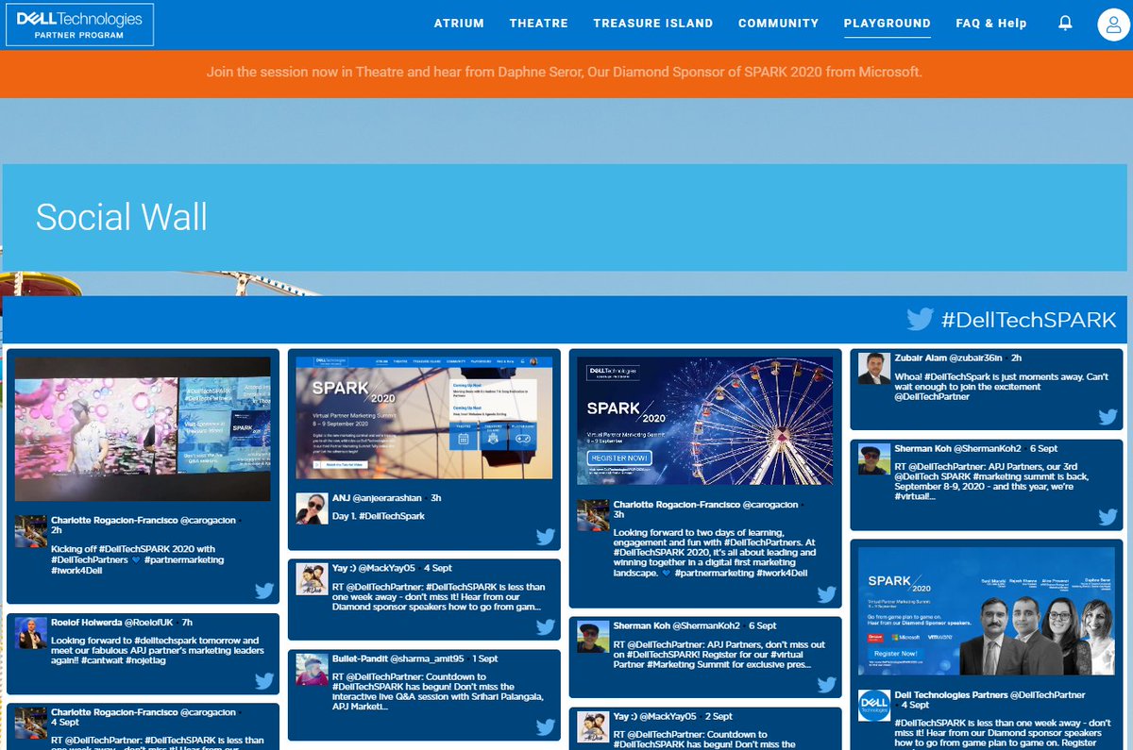The width and height of the screenshot is (1133, 750).
Task: Open the COMMUNITY menu item
Action: pos(779,24)
